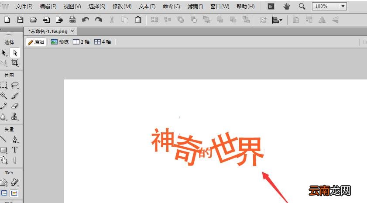Select the Blur tool
This screenshot has width=367, height=203.
point(3,117)
